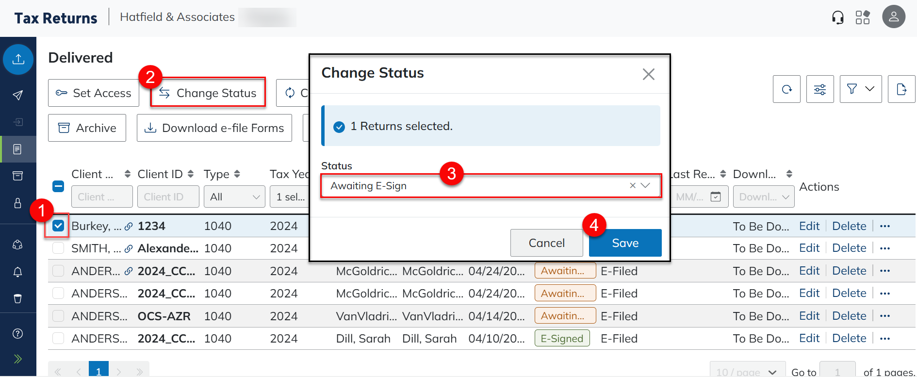Click the user profile avatar
Image resolution: width=917 pixels, height=377 pixels.
tap(893, 17)
